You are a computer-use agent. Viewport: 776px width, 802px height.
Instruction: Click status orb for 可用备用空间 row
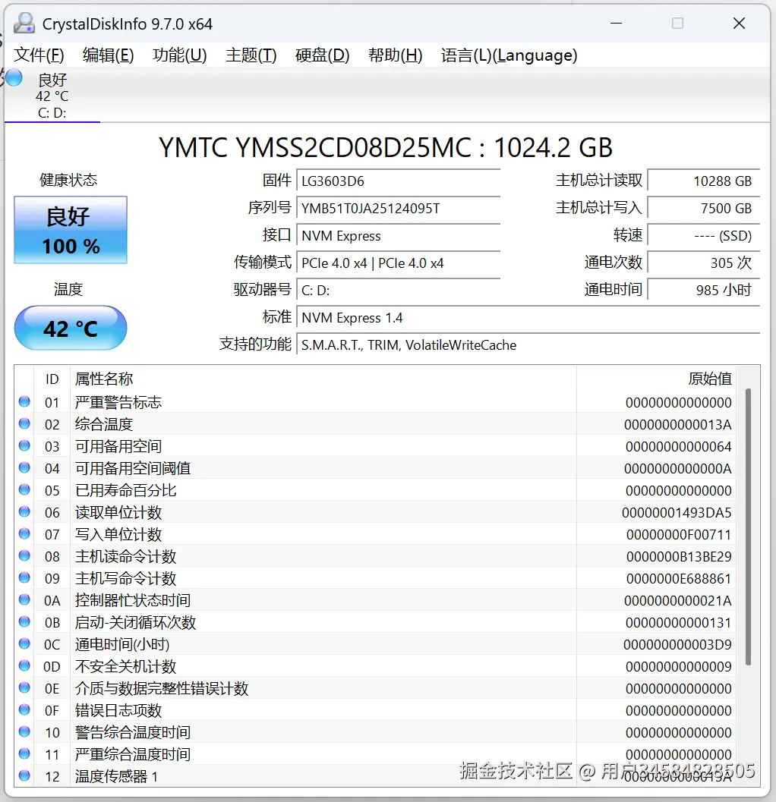pyautogui.click(x=24, y=445)
